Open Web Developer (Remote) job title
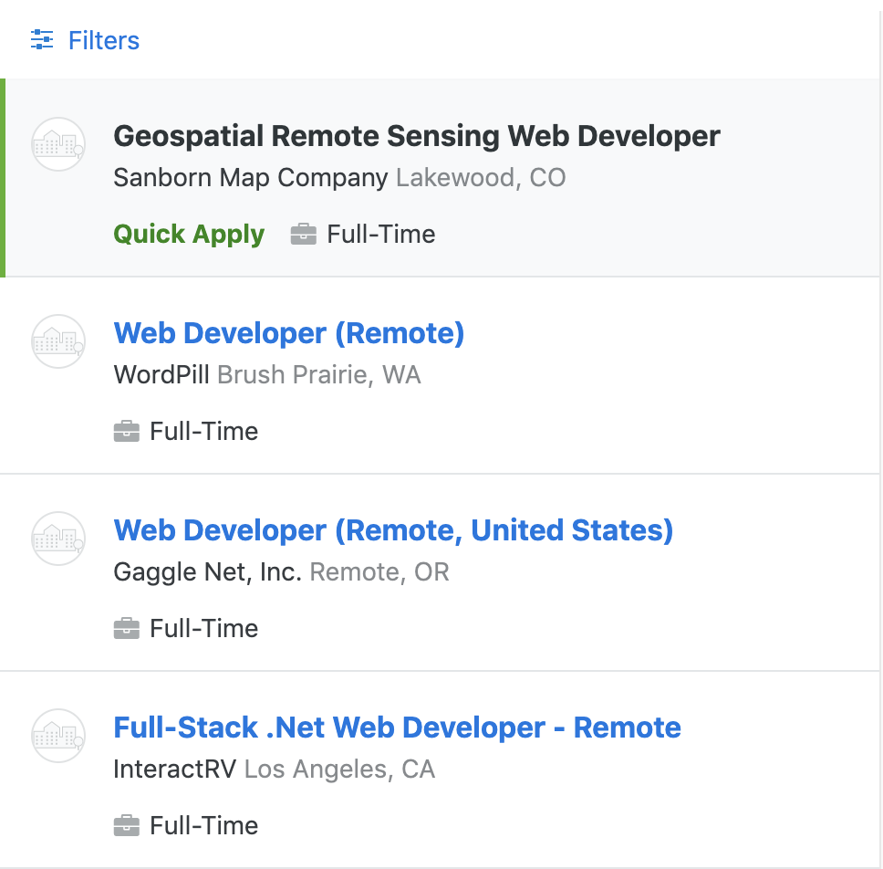Viewport: 883px width, 869px height. coord(289,333)
